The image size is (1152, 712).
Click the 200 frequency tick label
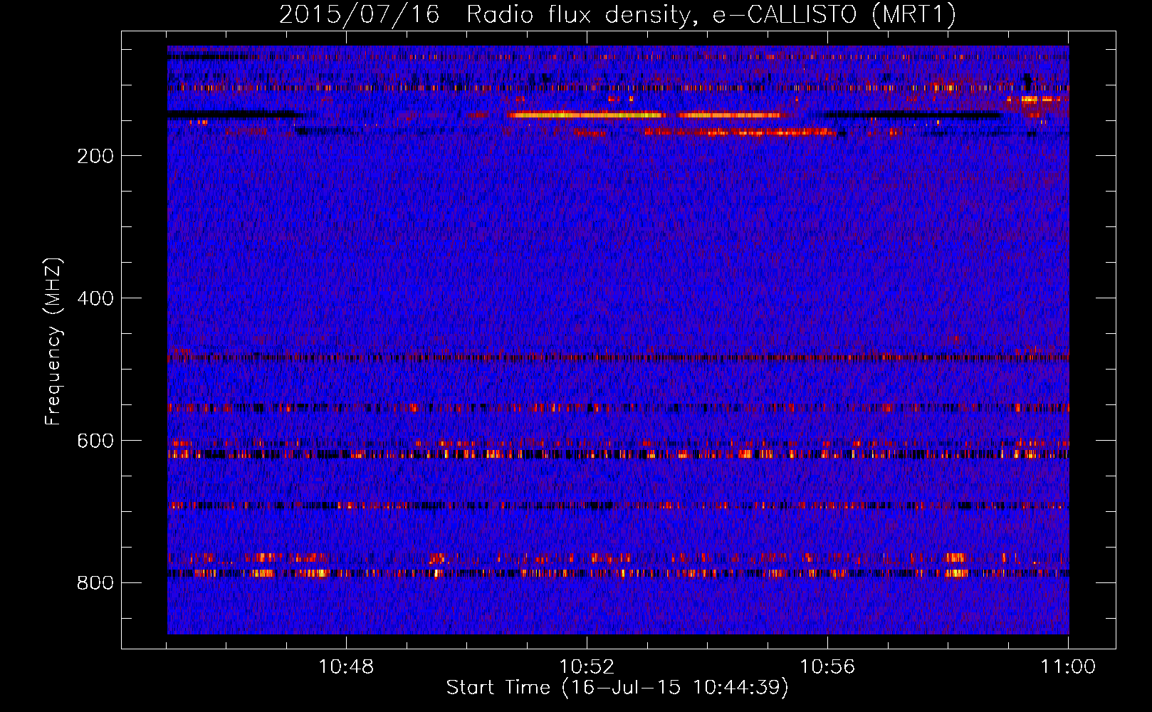pyautogui.click(x=95, y=156)
